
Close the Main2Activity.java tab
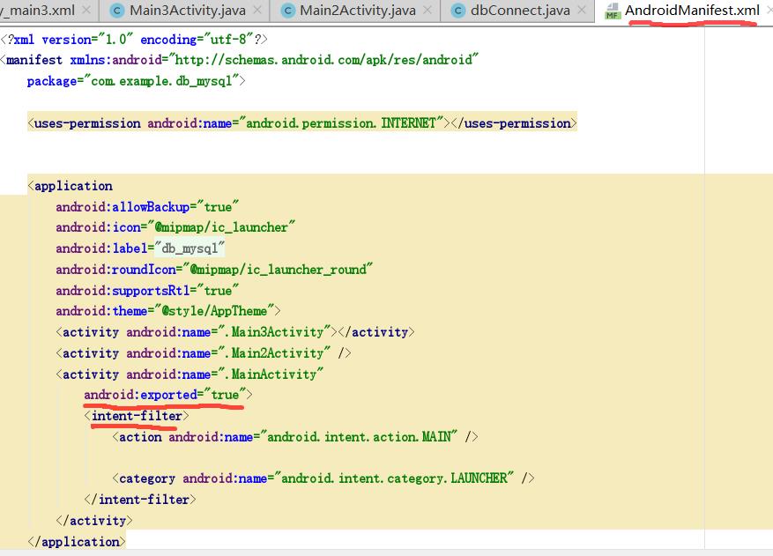tap(427, 10)
